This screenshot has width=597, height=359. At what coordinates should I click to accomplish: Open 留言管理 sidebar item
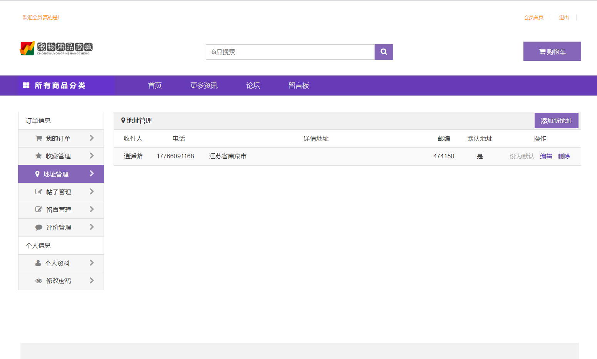tap(61, 210)
